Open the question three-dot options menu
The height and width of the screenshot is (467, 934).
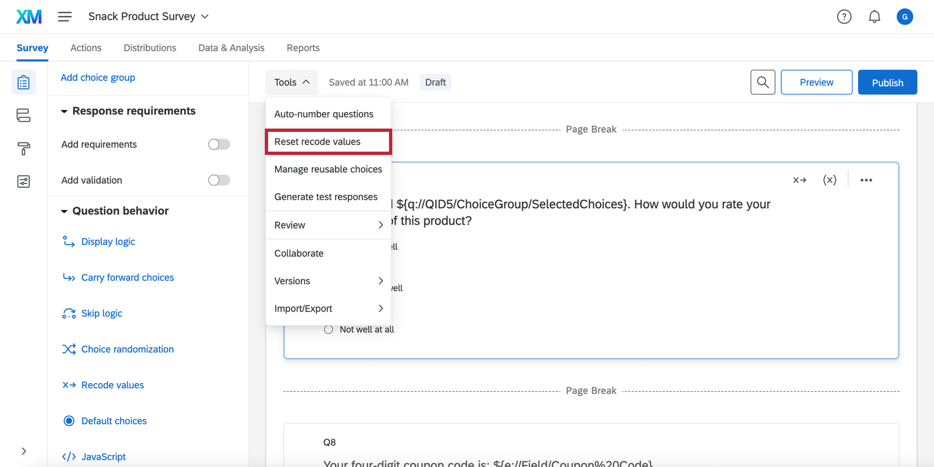(x=866, y=180)
